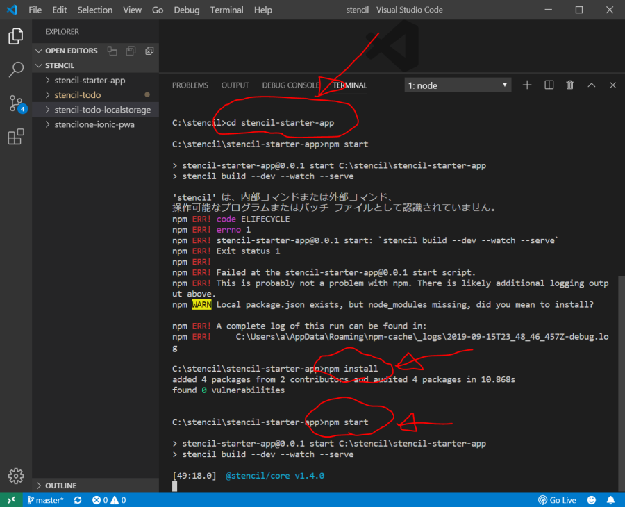Open the Terminal menu in menu bar
This screenshot has height=507, width=625.
[226, 10]
